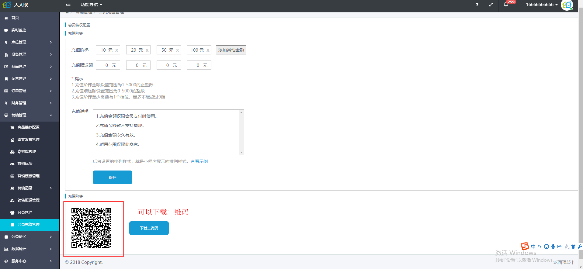Click the 人人取 logo

pyautogui.click(x=15, y=5)
